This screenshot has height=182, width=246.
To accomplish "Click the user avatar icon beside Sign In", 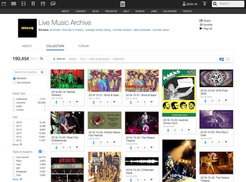I will point(184,4).
